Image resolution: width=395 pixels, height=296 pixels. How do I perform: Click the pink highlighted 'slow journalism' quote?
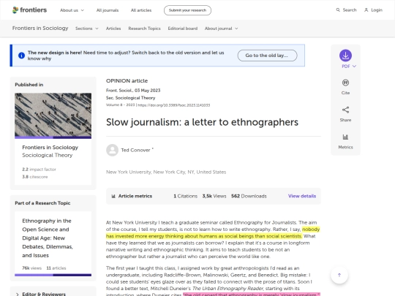tap(252, 295)
